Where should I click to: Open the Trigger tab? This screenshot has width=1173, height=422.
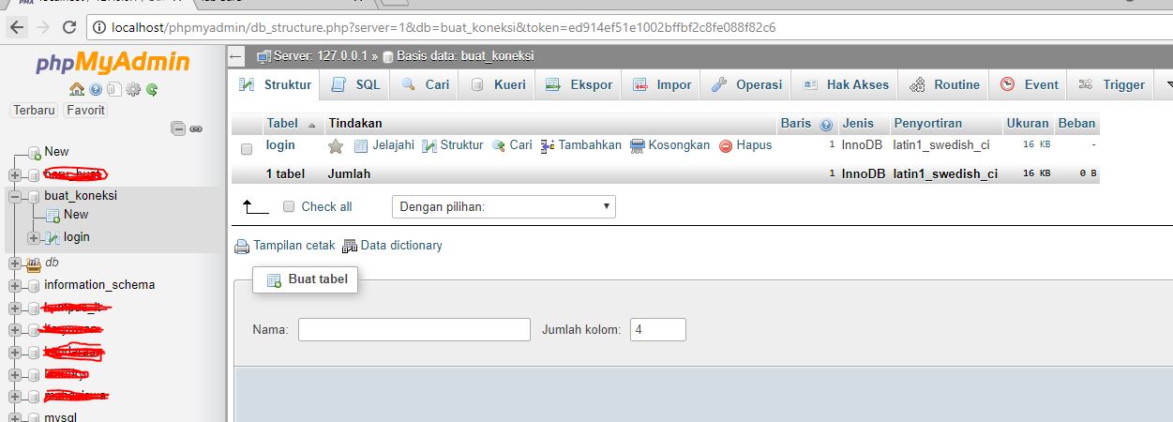(1112, 84)
